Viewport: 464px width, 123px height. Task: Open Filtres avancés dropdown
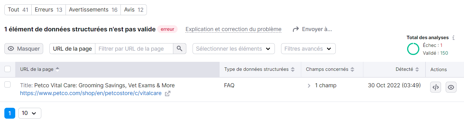308,49
